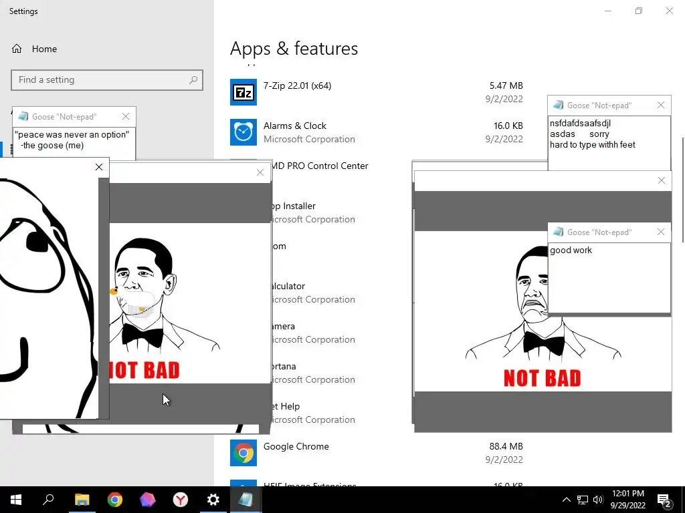The image size is (685, 513).
Task: Open Yandex browser from taskbar
Action: tap(181, 500)
